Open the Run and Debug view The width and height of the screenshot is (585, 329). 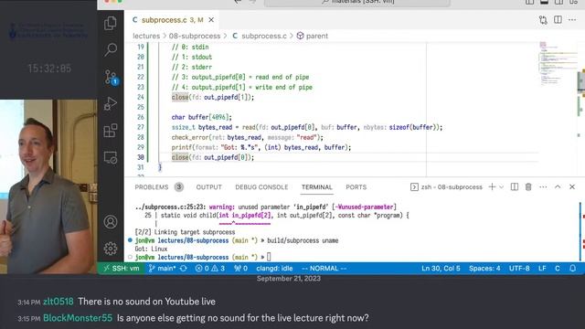pos(111,104)
